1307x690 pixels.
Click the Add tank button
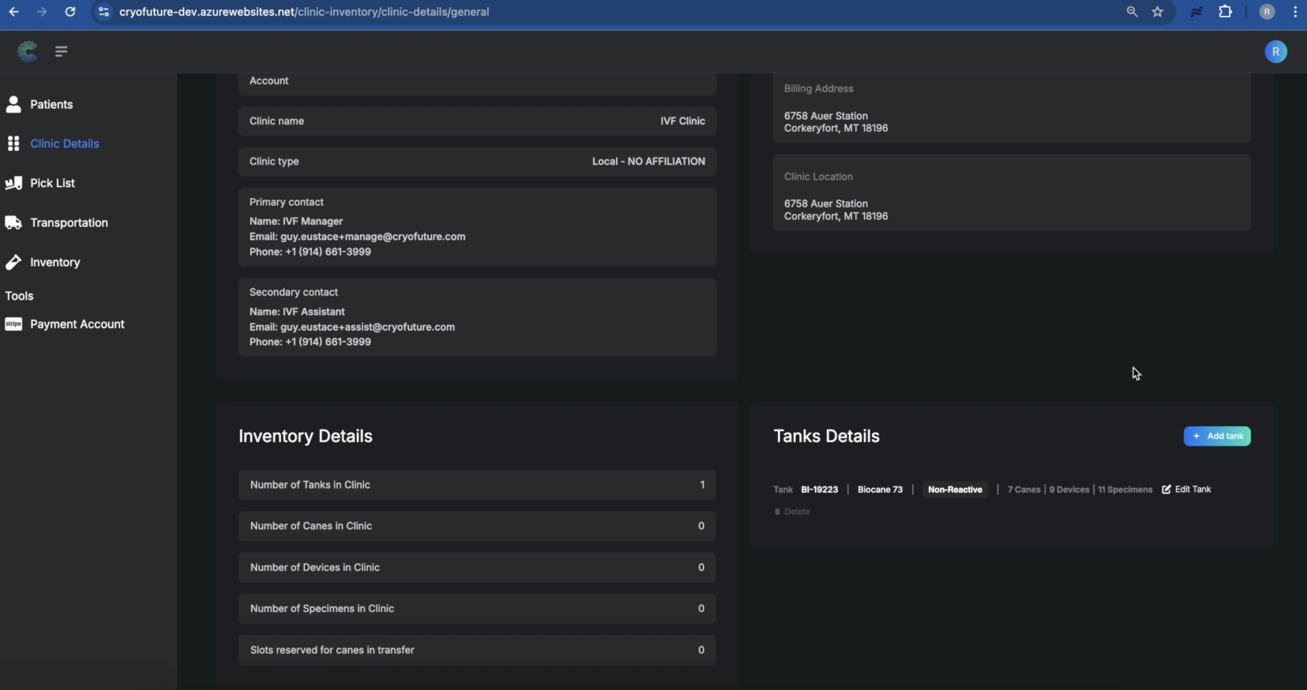click(1216, 436)
